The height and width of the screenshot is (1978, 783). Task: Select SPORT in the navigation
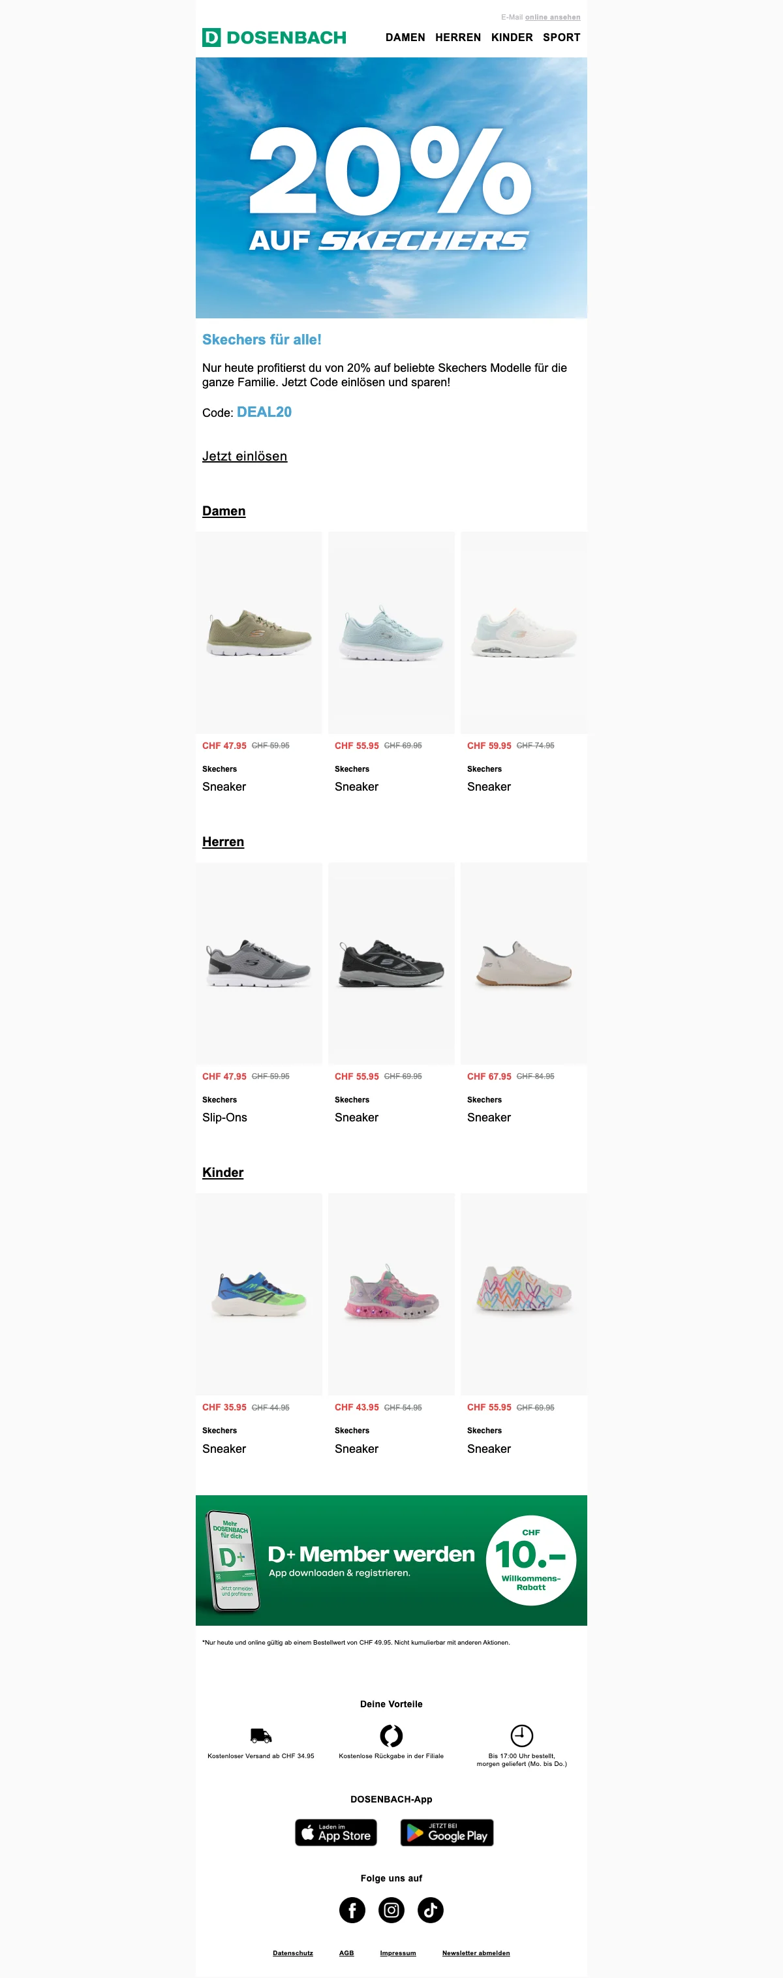[x=562, y=37]
